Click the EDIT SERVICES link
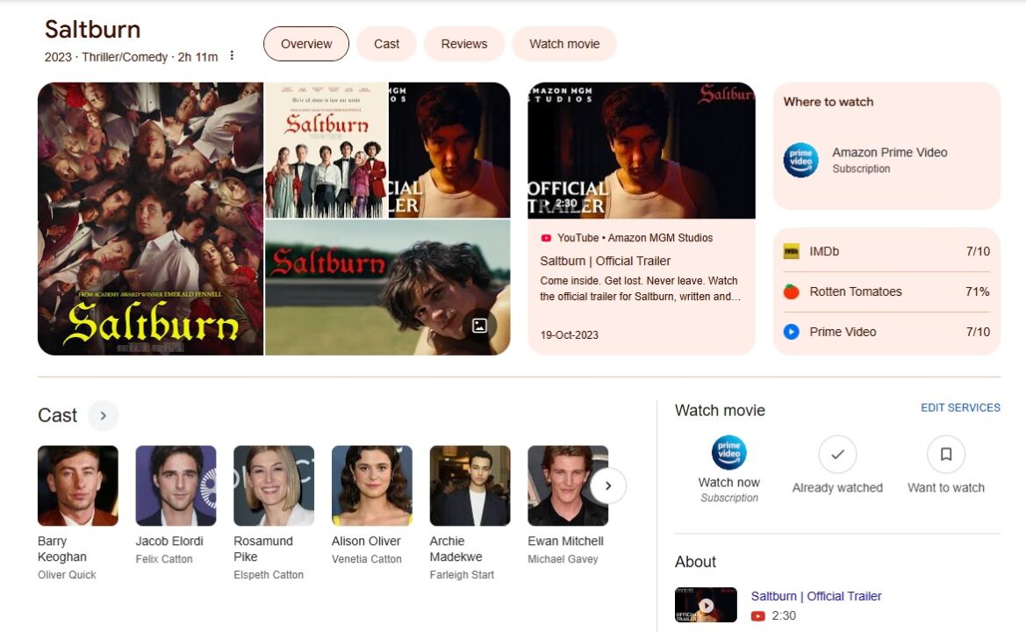 (x=960, y=407)
